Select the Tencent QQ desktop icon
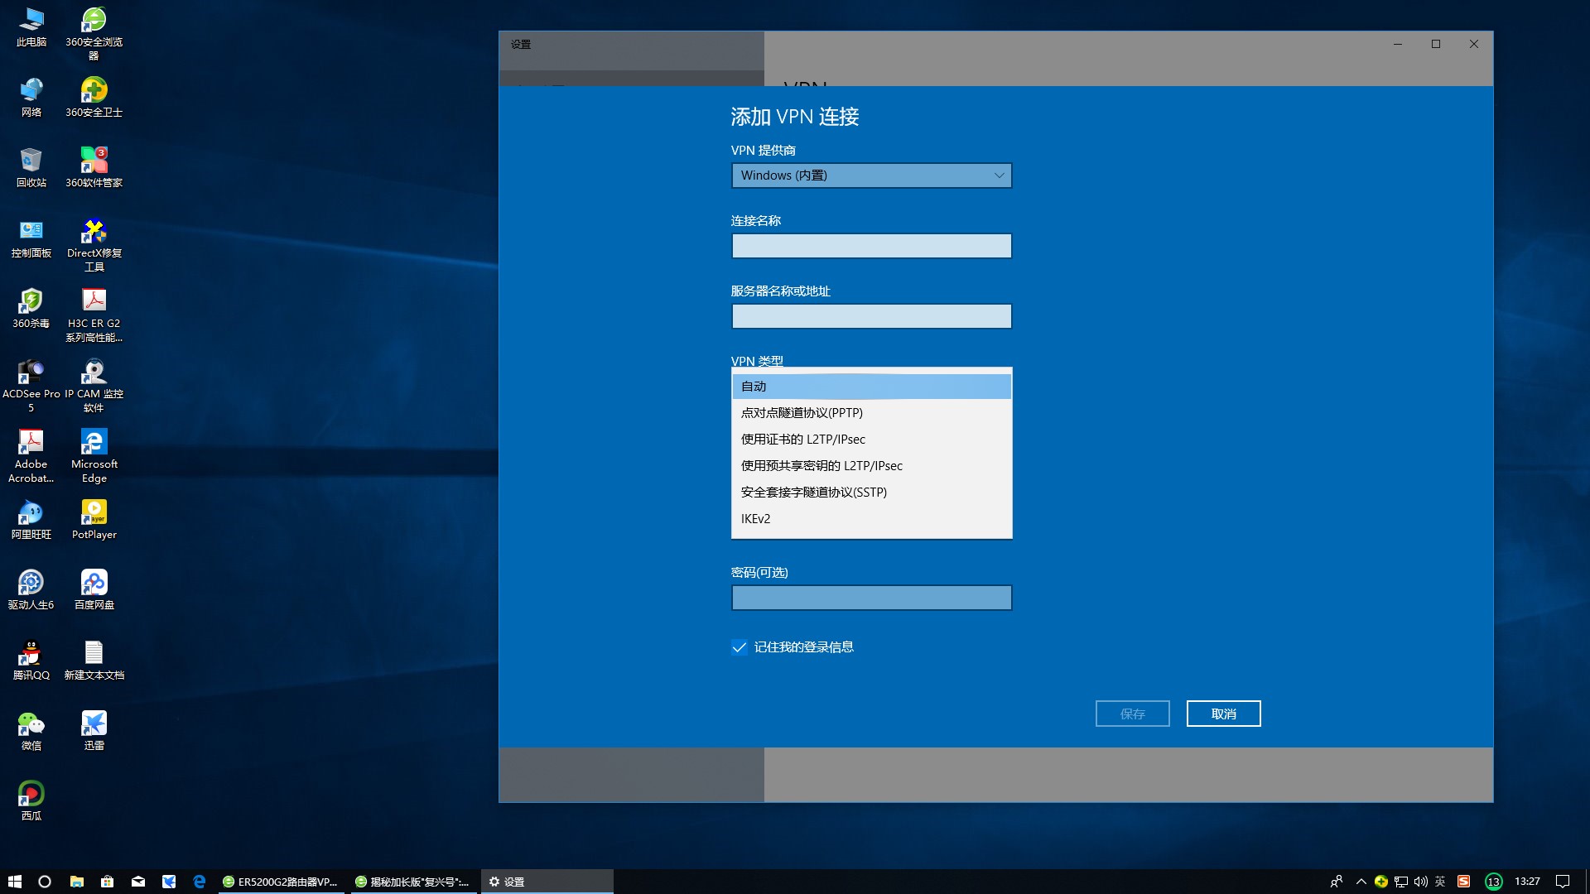Screen dimensions: 1590x894 point(31,654)
